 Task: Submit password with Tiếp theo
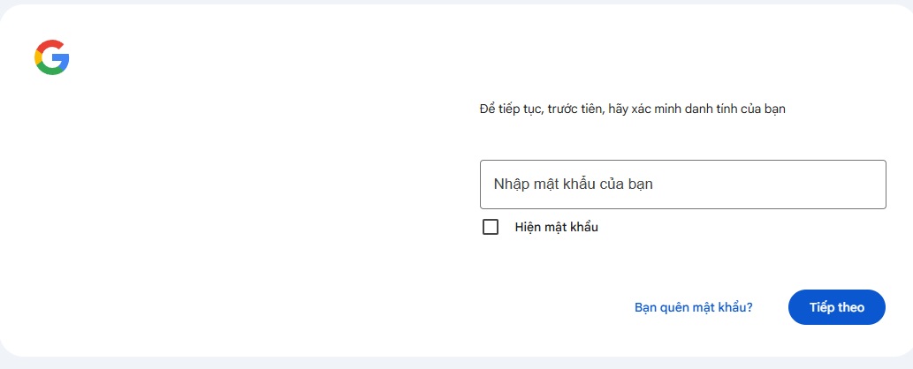click(x=836, y=307)
